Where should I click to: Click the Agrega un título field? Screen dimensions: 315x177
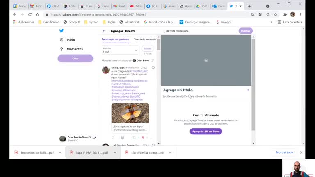178,90
